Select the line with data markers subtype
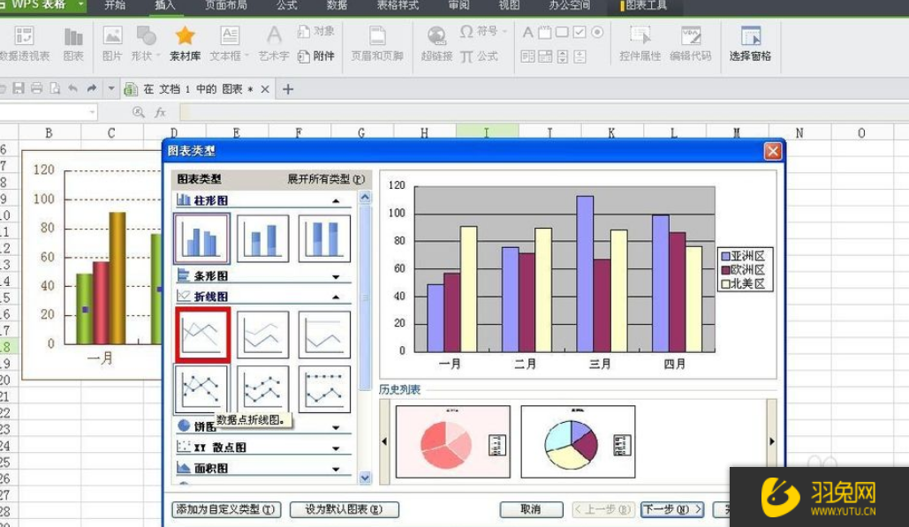909x527 pixels. (x=201, y=388)
